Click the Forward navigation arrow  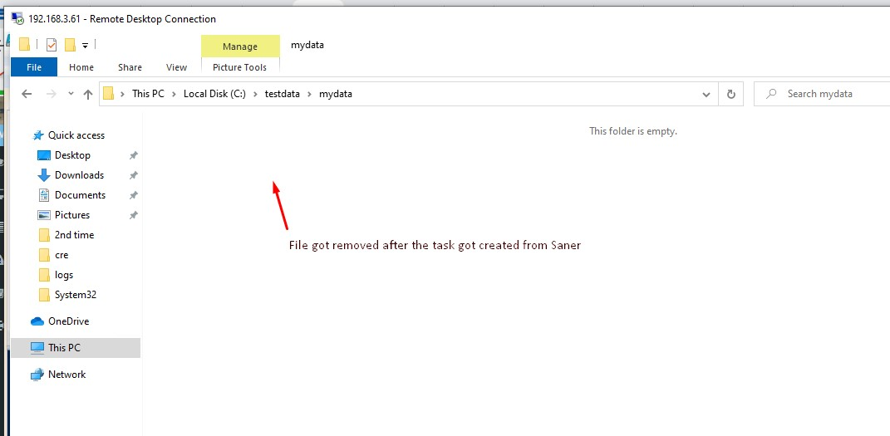click(51, 94)
